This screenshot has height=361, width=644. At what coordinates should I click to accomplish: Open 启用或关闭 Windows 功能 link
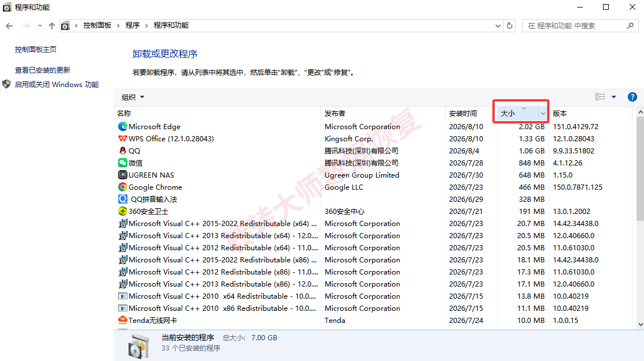pyautogui.click(x=57, y=85)
